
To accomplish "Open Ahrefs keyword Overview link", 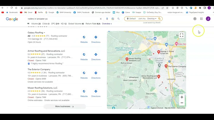I will coord(107,24).
